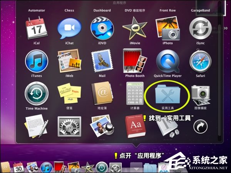Launch iChat from the Applications stack
The height and width of the screenshot is (173, 231).
coord(69,28)
